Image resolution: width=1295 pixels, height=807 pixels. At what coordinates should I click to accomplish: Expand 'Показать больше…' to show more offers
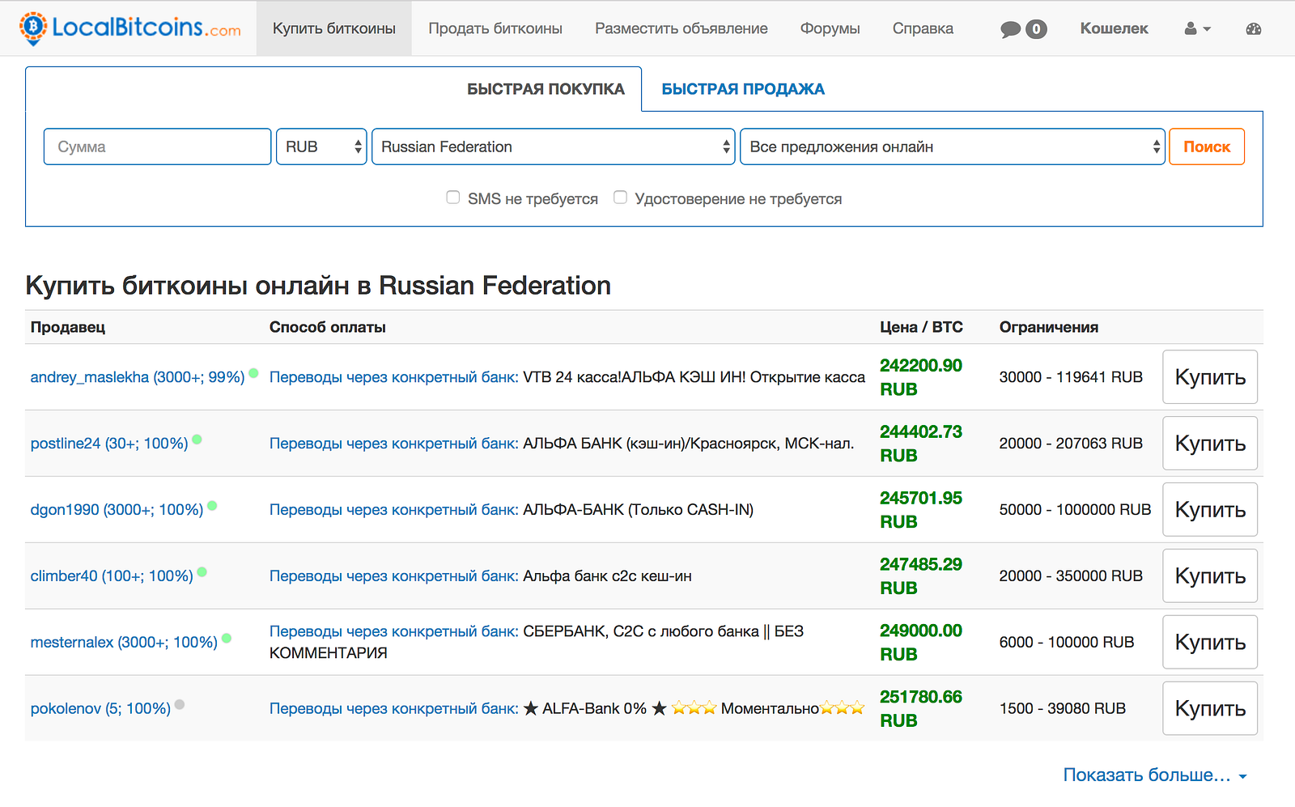coord(1155,775)
